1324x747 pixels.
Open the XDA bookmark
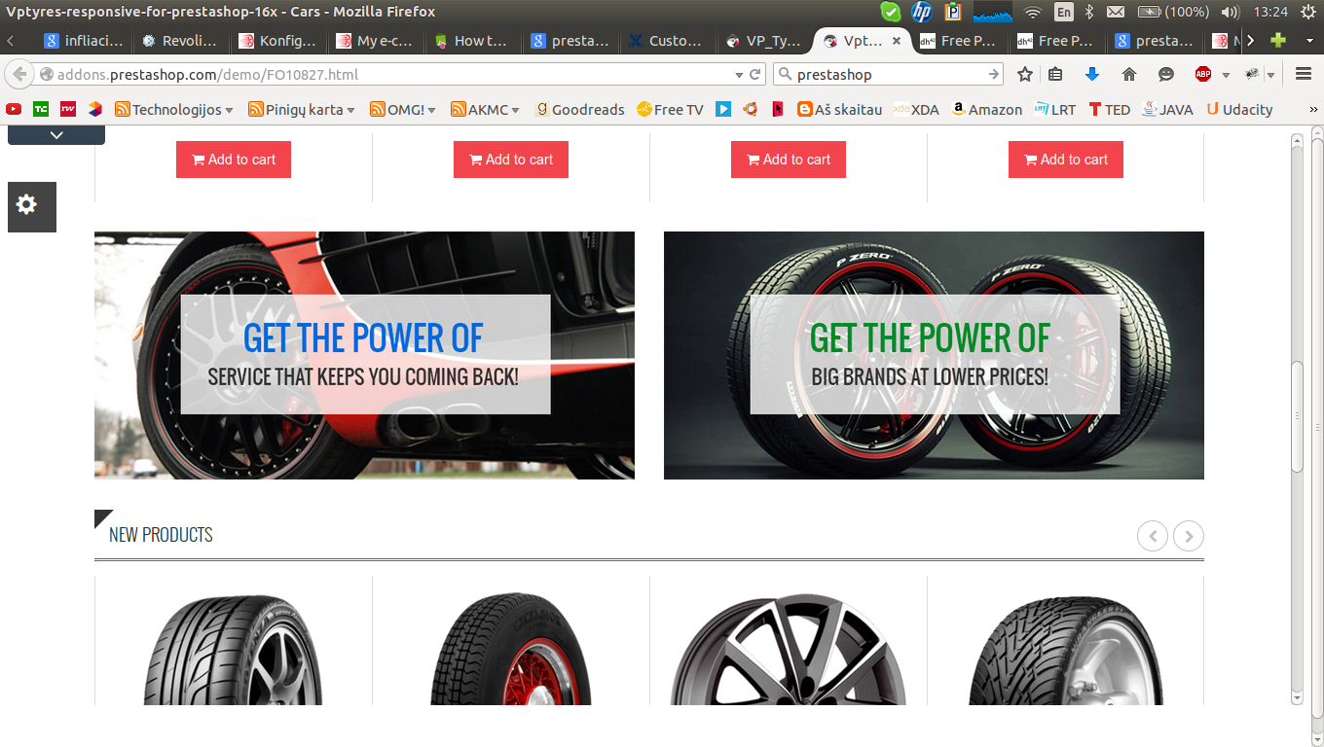point(916,110)
